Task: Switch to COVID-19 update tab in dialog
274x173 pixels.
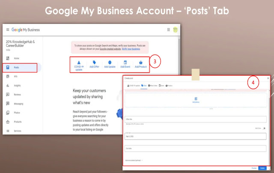Action: click(134, 86)
